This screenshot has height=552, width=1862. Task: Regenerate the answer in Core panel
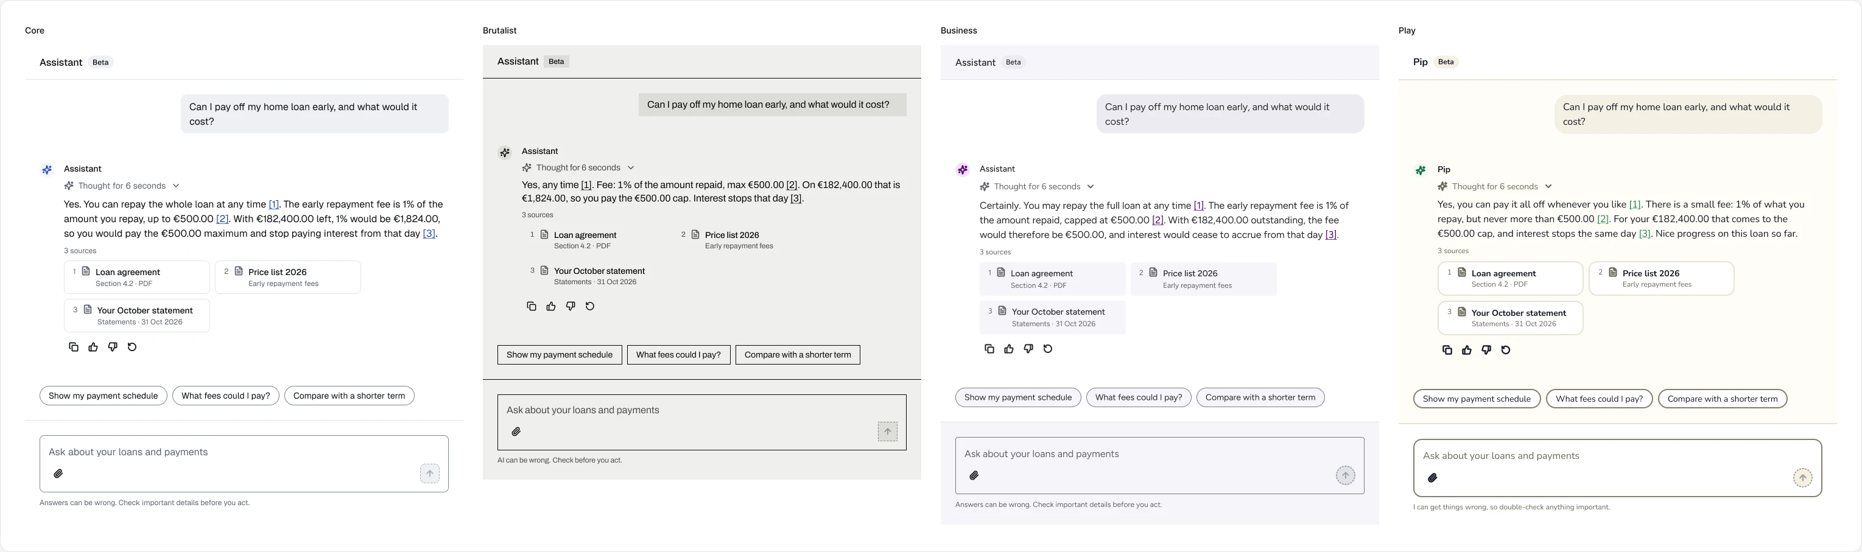coord(132,347)
